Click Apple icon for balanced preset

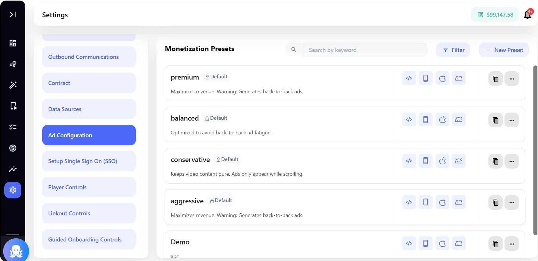click(442, 119)
